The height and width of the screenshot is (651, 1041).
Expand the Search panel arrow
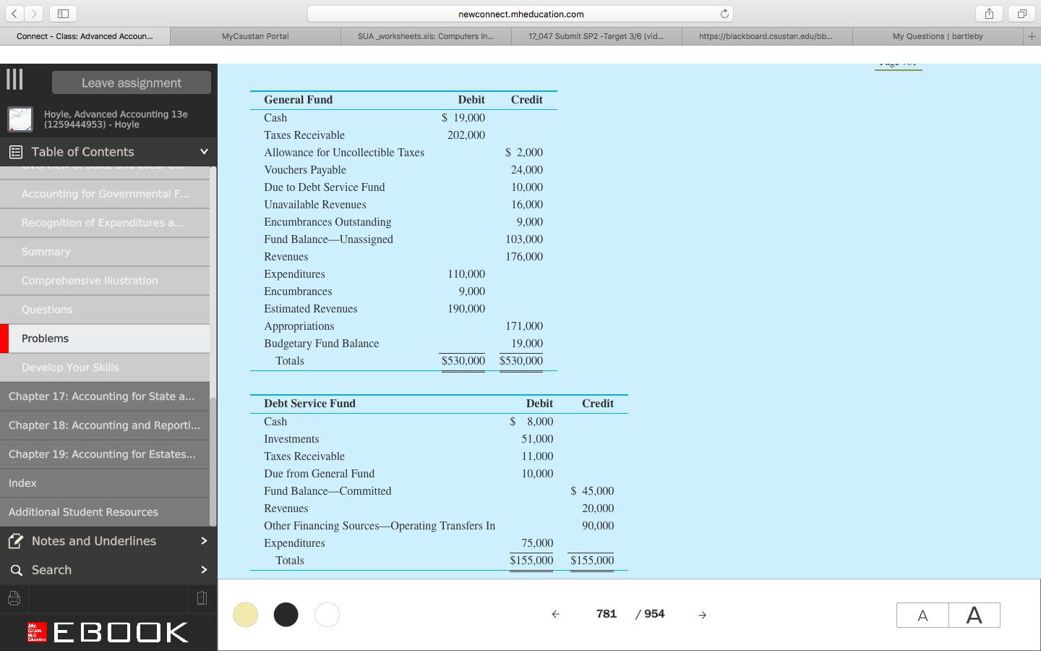pyautogui.click(x=204, y=570)
